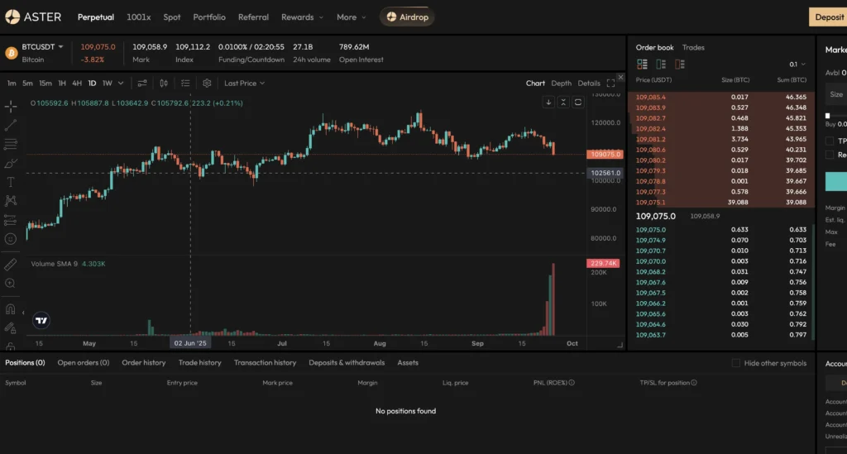847x454 pixels.
Task: Collapse the drawing toolbar side arrow
Action: [x=23, y=313]
